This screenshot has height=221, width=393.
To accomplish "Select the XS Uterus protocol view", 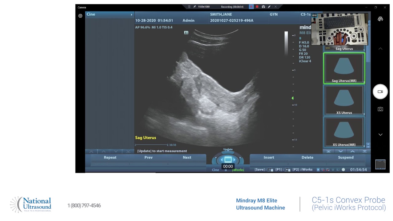I will (344, 100).
